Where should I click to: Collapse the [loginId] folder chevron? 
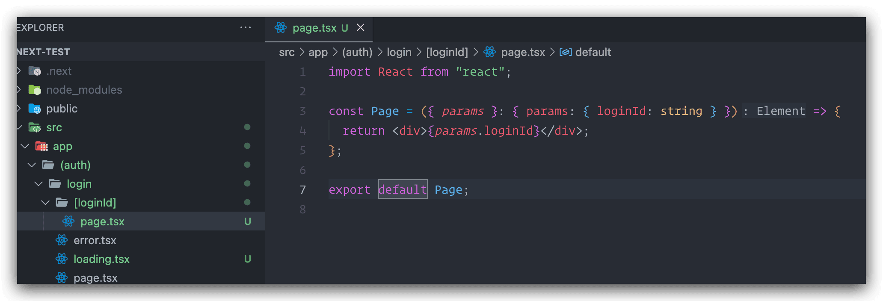point(46,203)
